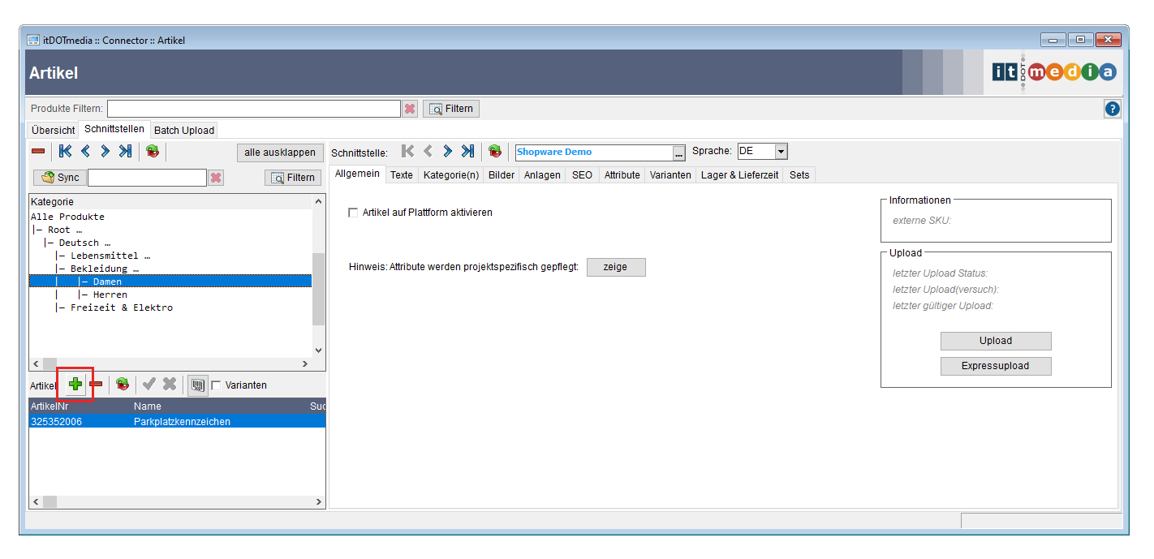Jump to first Schnittstelle record arrow
The height and width of the screenshot is (559, 1154).
tap(408, 152)
